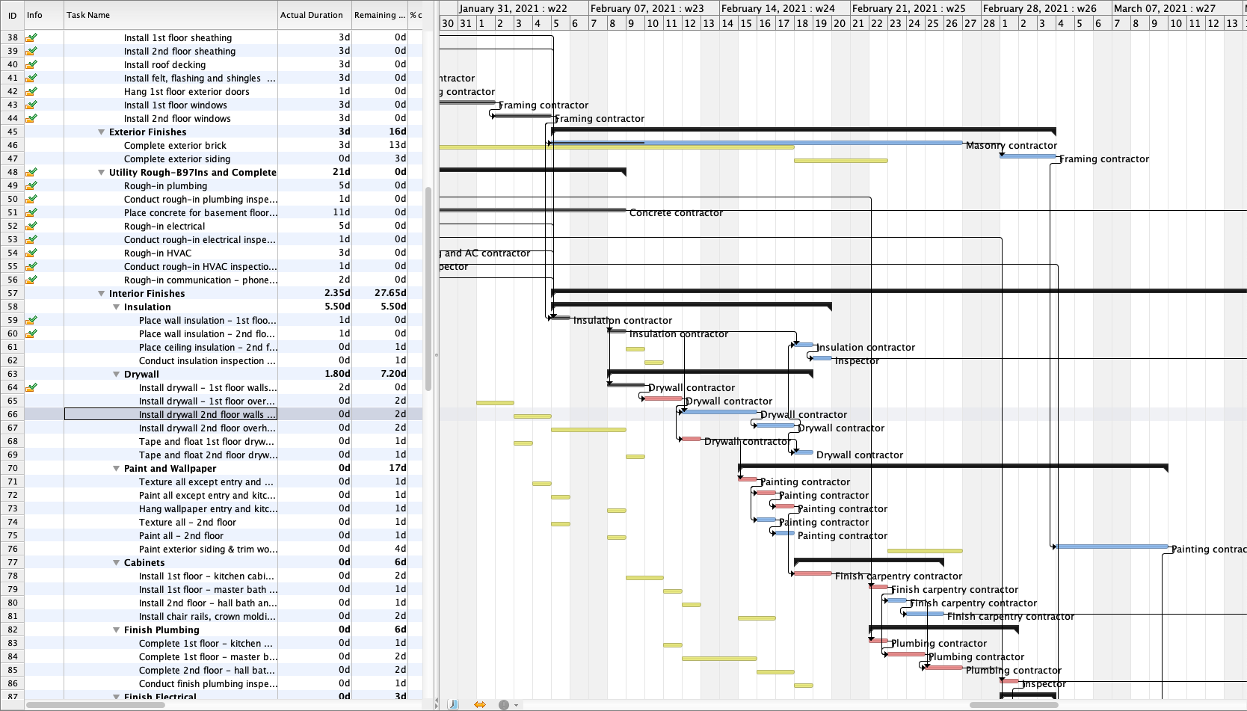Click completed checkmark icon for row 64
The image size is (1247, 711).
[x=31, y=387]
